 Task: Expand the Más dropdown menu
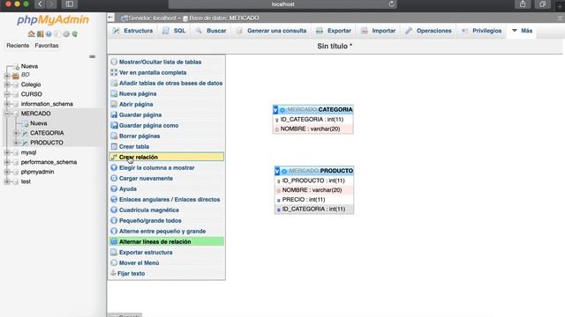coord(522,31)
